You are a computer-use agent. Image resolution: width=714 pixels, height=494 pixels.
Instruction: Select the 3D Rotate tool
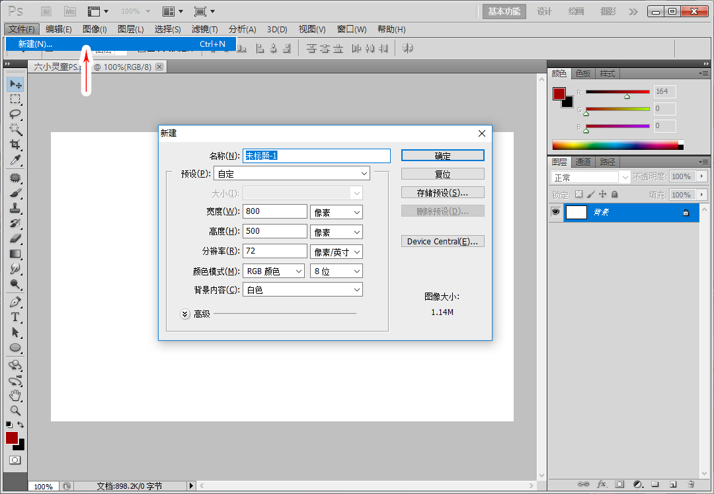tap(15, 365)
